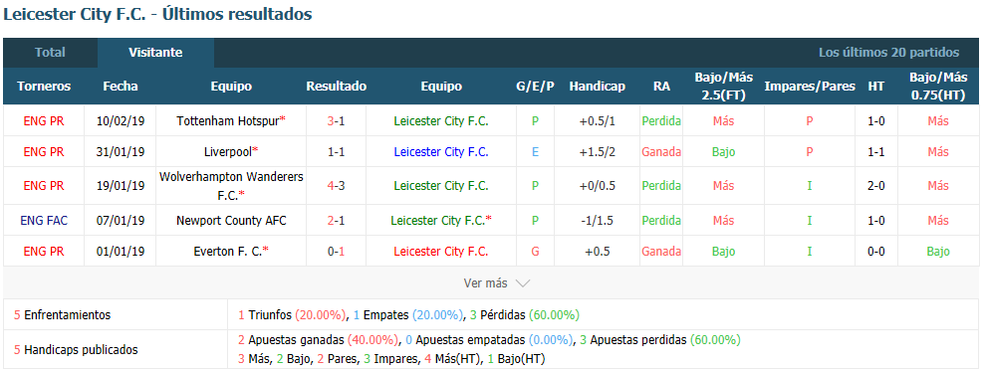Click ENG PR label for 10/02/19 match
The image size is (986, 371).
(x=44, y=121)
